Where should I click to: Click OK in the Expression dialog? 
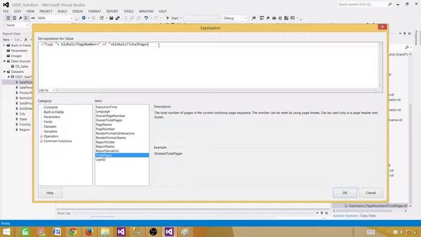(345, 193)
